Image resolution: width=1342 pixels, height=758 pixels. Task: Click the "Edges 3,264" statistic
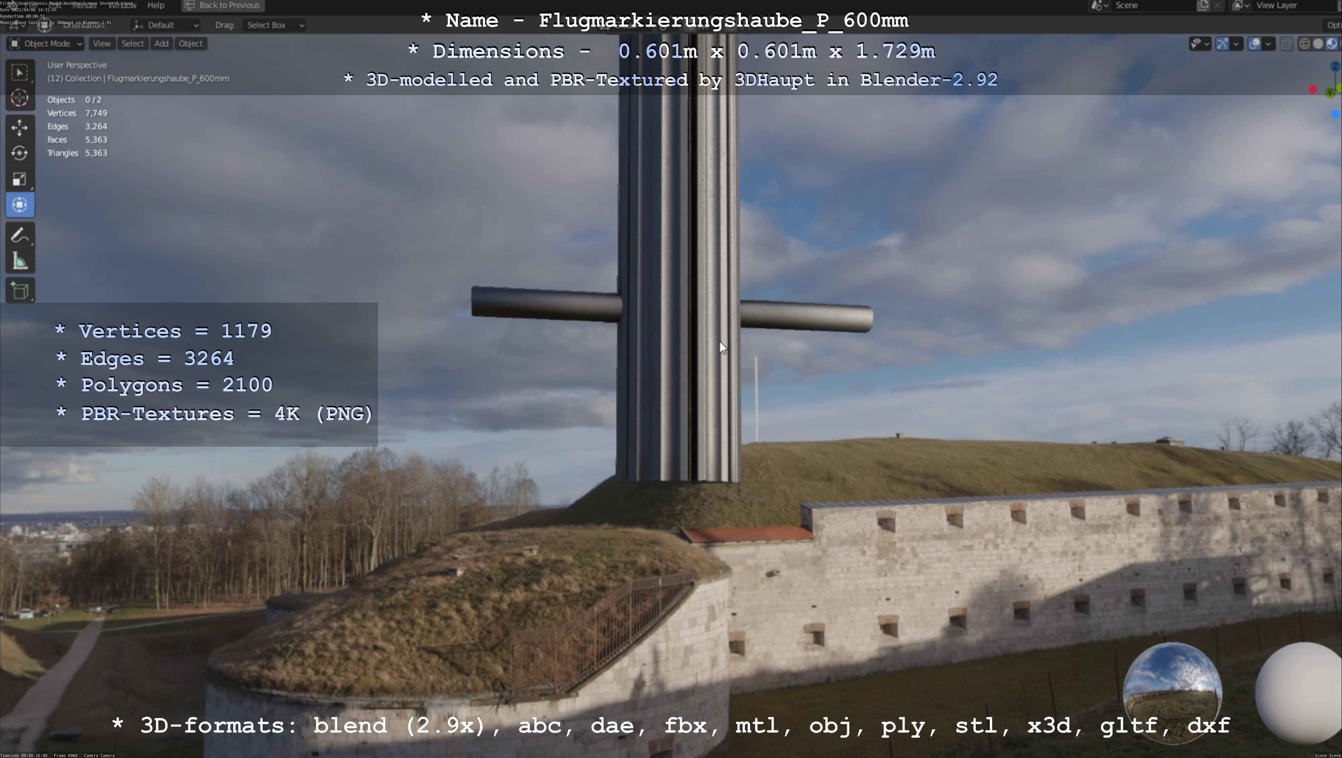click(x=77, y=127)
